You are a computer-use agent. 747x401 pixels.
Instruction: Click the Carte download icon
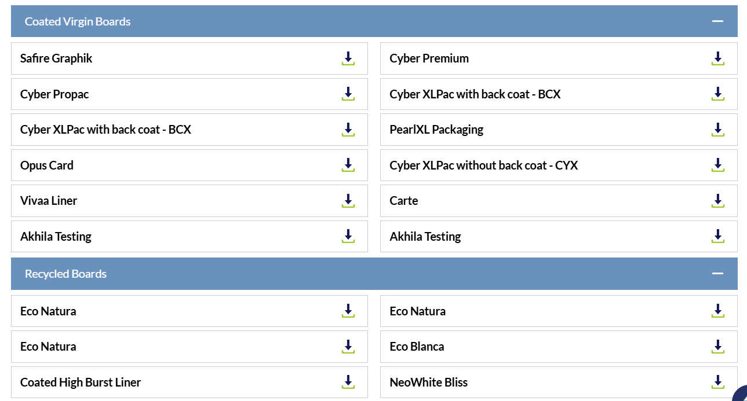[717, 201]
